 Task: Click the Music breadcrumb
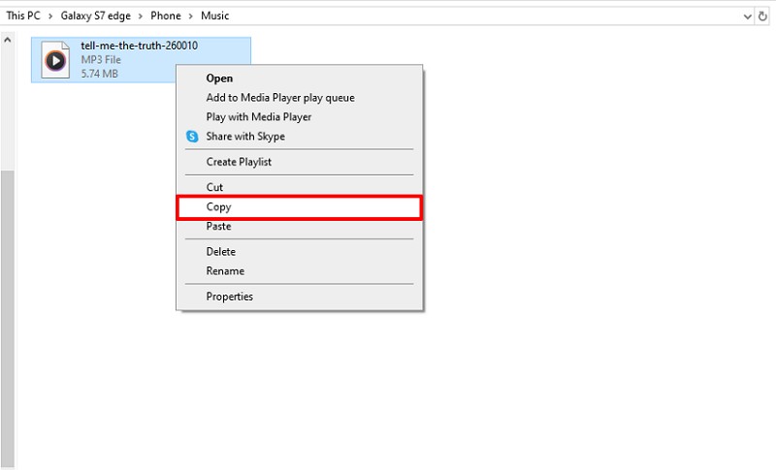[x=214, y=16]
